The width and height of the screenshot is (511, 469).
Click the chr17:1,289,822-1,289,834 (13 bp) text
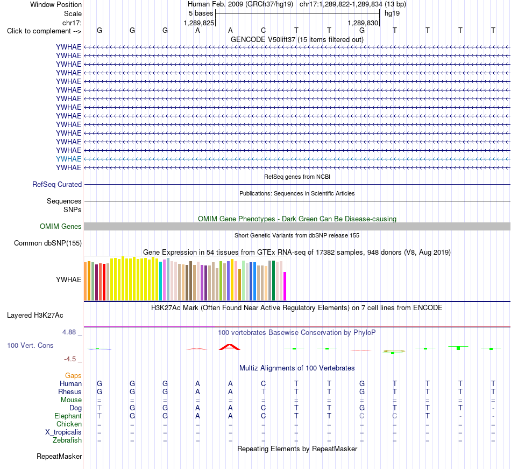pyautogui.click(x=353, y=4)
